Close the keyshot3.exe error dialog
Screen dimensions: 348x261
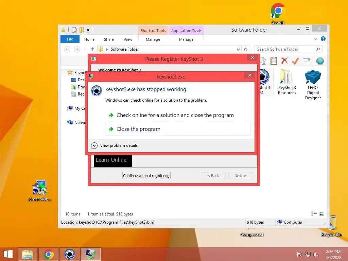pos(250,75)
